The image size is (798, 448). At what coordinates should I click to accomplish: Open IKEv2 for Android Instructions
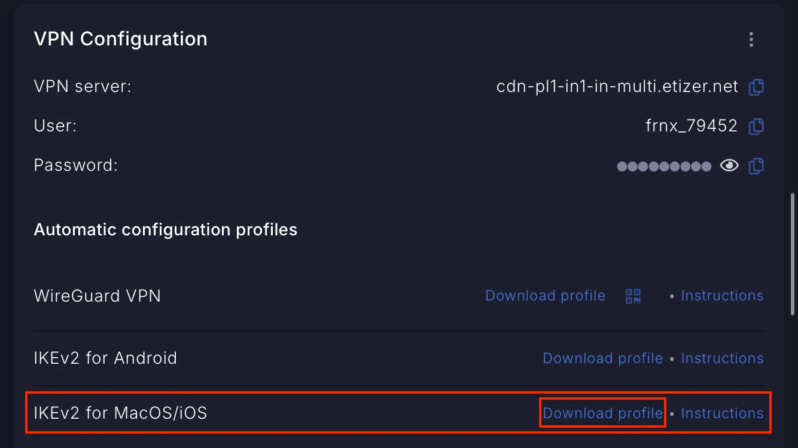[722, 358]
